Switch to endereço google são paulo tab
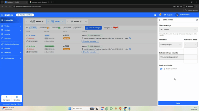 tap(40, 2)
